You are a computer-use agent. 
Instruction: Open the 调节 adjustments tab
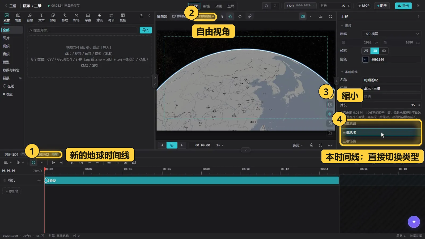pyautogui.click(x=111, y=18)
